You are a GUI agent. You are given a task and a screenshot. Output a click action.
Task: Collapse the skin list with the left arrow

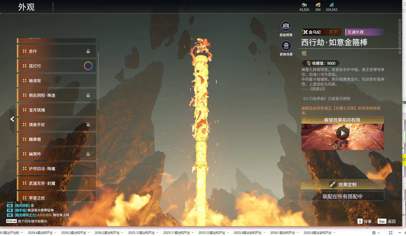click(x=12, y=119)
